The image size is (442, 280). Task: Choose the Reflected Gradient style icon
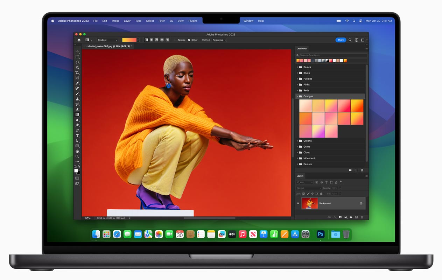click(x=162, y=40)
